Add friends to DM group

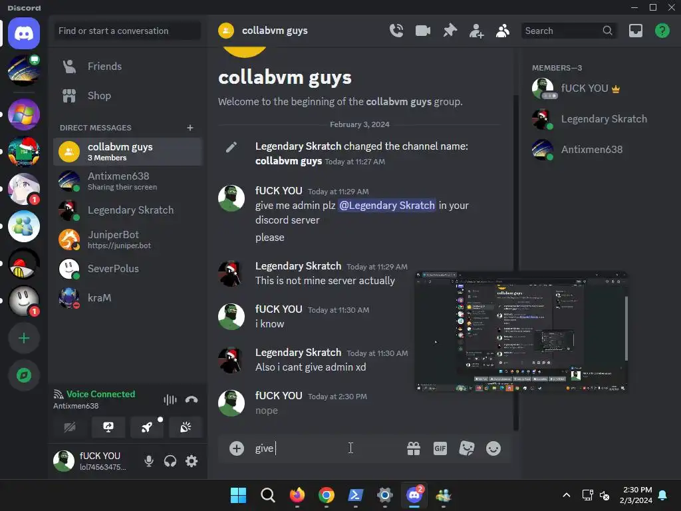(476, 31)
